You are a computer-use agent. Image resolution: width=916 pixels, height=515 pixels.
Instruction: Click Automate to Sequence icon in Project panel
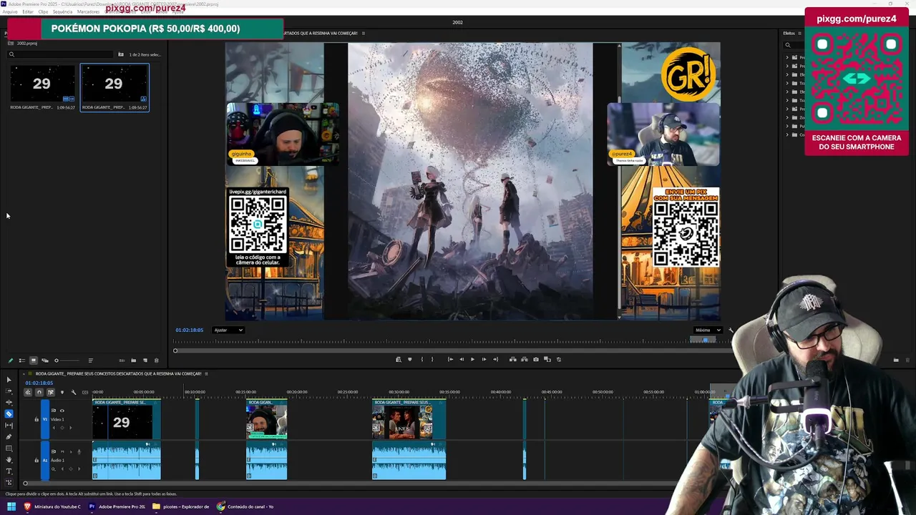[122, 360]
